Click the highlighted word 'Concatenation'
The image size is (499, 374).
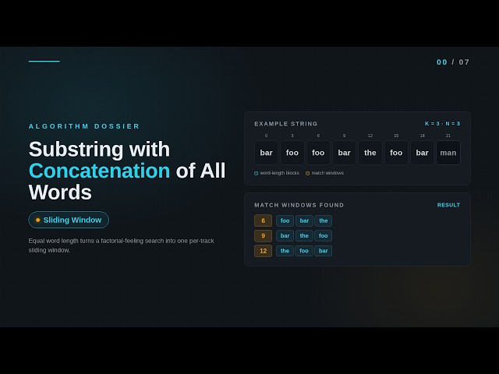99,171
